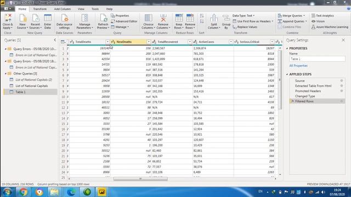Open filter dropdown for ActiveCases column
The width and height of the screenshot is (351, 197).
tap(231, 42)
